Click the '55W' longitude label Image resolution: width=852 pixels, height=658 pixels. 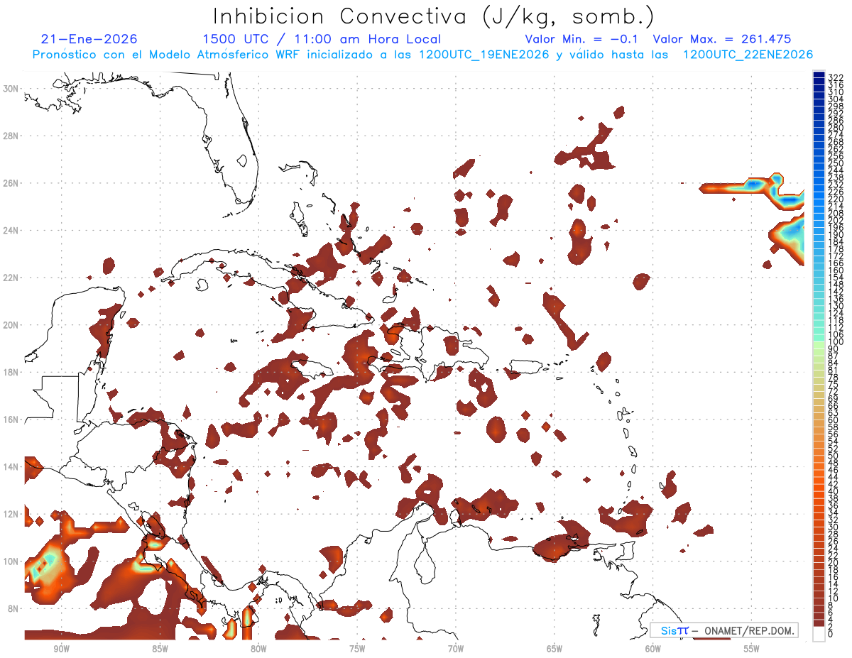pos(752,649)
